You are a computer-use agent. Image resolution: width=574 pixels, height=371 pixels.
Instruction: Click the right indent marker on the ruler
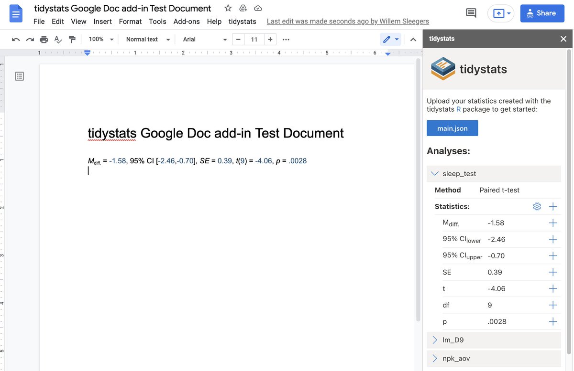coord(388,53)
